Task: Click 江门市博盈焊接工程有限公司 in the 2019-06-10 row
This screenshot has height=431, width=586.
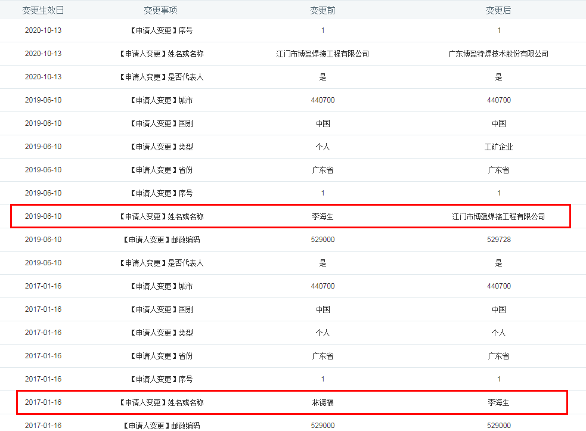Action: pyautogui.click(x=498, y=216)
